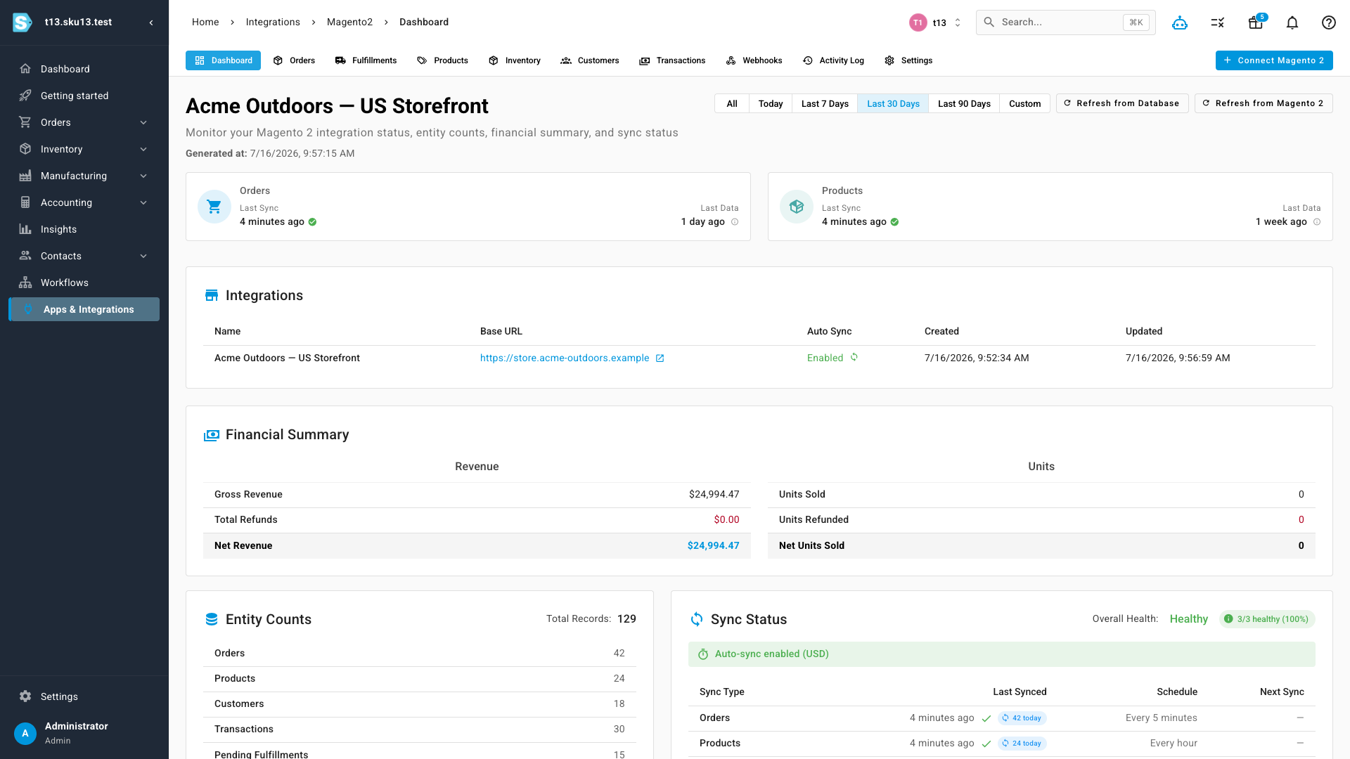Click the Getting started rocket icon

click(x=25, y=96)
